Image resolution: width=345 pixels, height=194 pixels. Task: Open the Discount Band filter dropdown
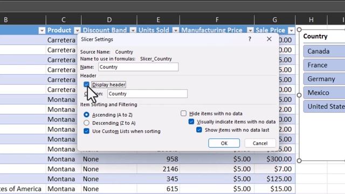click(133, 30)
